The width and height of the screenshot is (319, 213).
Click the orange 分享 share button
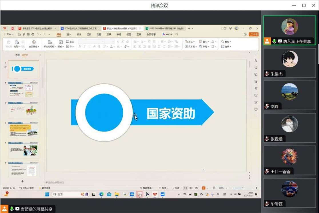[254, 34]
